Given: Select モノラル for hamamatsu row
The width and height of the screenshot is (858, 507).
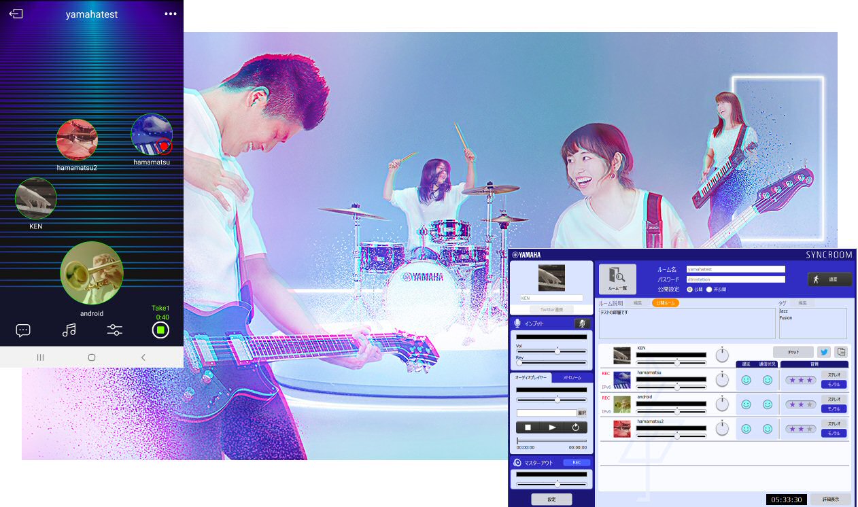Looking at the screenshot, I should pyautogui.click(x=834, y=385).
